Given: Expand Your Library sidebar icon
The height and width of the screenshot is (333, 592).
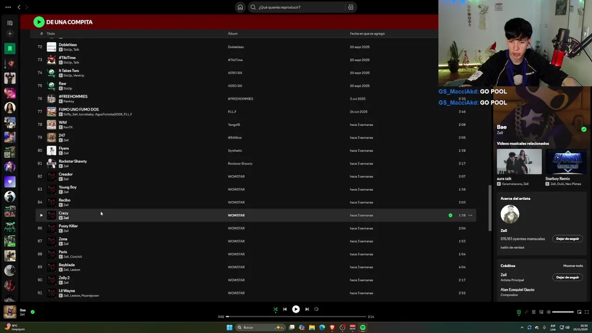Looking at the screenshot, I should point(10,23).
